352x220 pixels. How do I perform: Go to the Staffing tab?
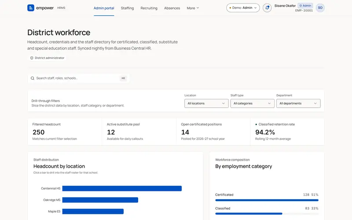[x=127, y=8]
